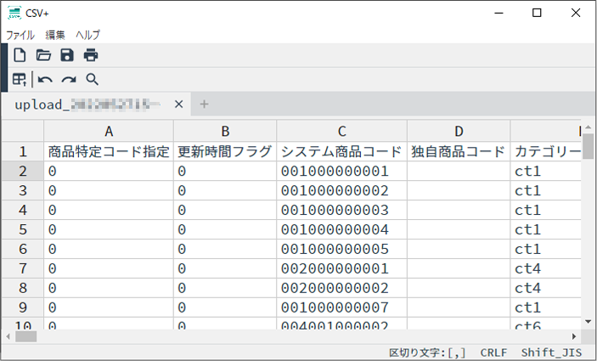Viewport: 597px width, 361px height.
Task: Click the vertical scrollbar thumb
Action: pos(589,146)
